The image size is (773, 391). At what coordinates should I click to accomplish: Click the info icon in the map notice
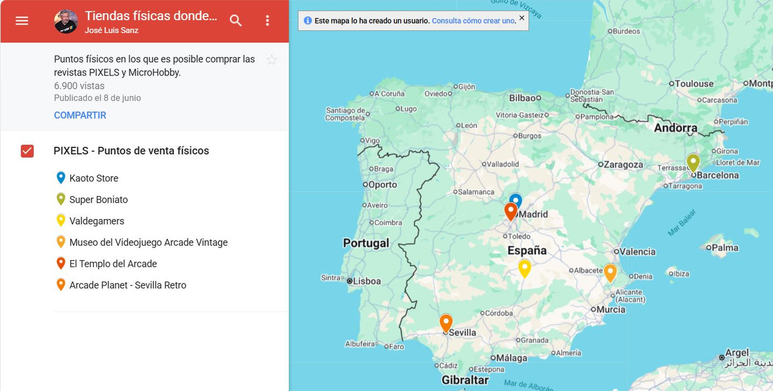pos(308,21)
